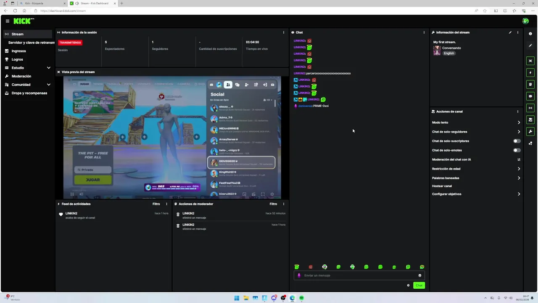Expand Configurar objetivos options

tap(519, 194)
